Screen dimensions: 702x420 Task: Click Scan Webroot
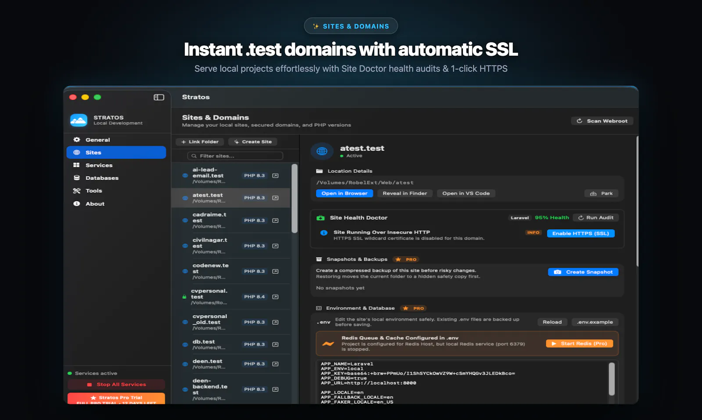pyautogui.click(x=602, y=121)
